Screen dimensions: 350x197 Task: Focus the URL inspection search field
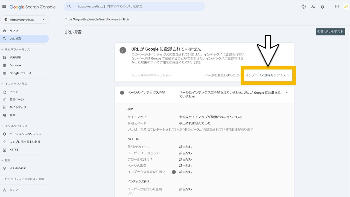(x=134, y=7)
